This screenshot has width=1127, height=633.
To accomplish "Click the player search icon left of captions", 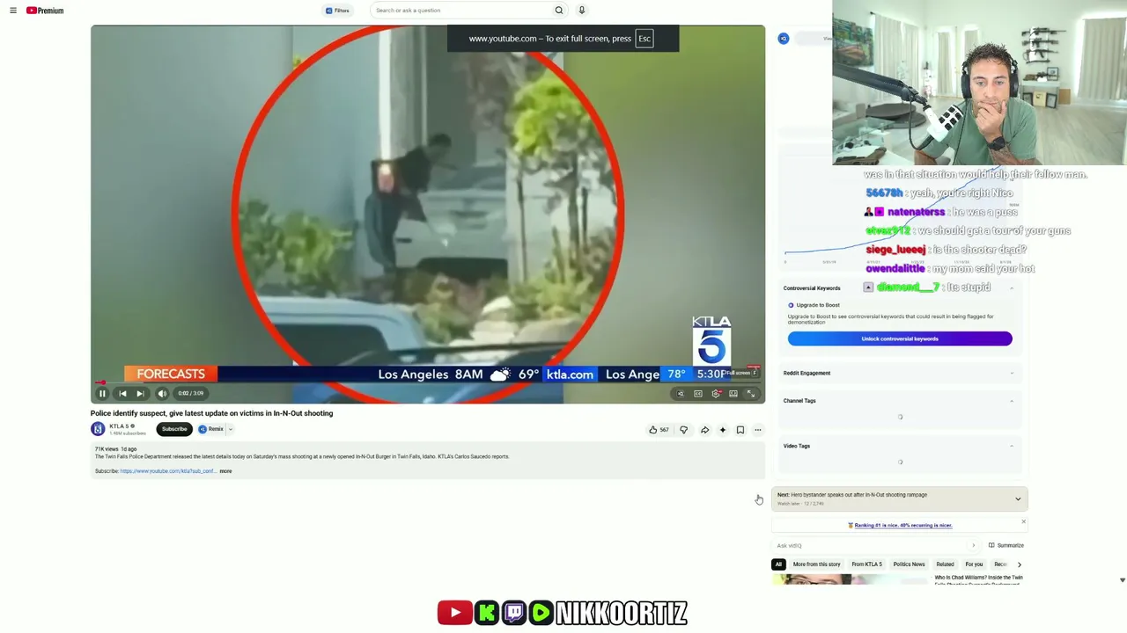I will (x=681, y=394).
